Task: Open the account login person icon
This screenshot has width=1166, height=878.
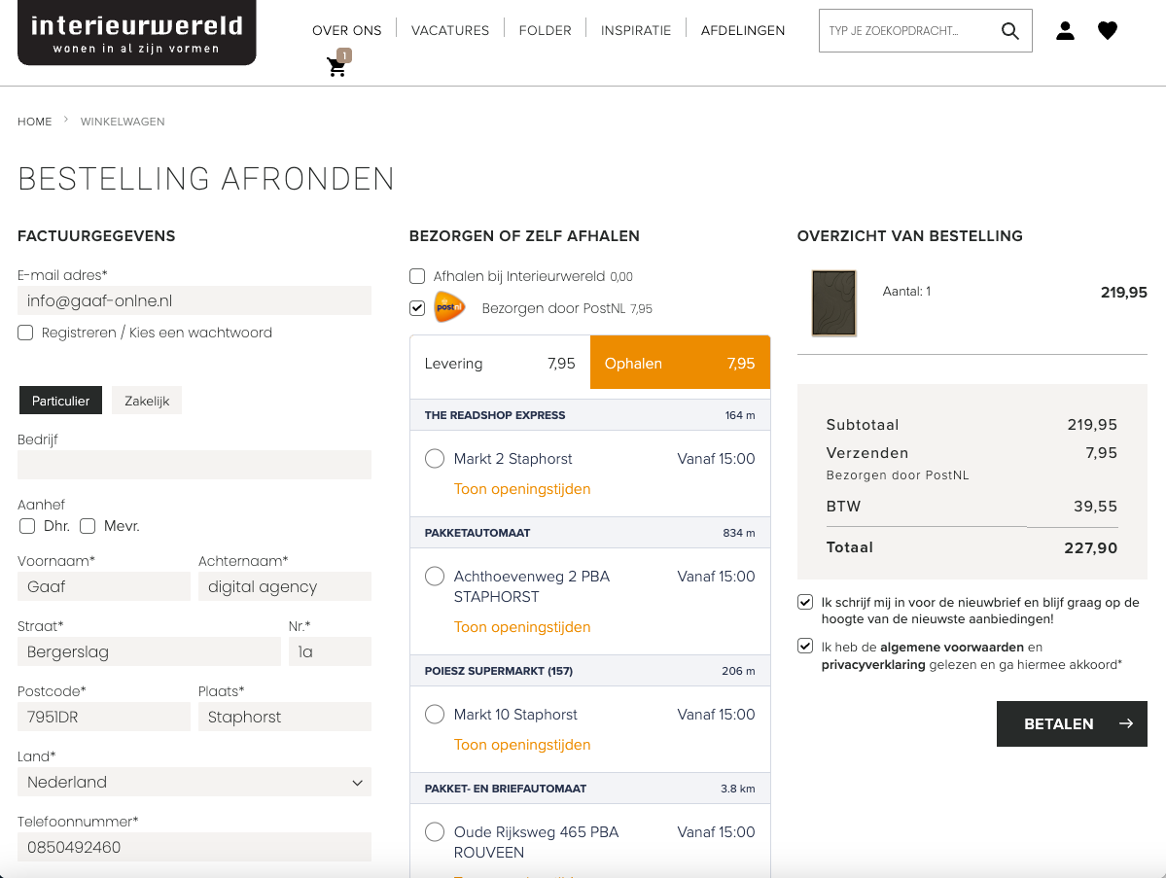Action: coord(1065,30)
